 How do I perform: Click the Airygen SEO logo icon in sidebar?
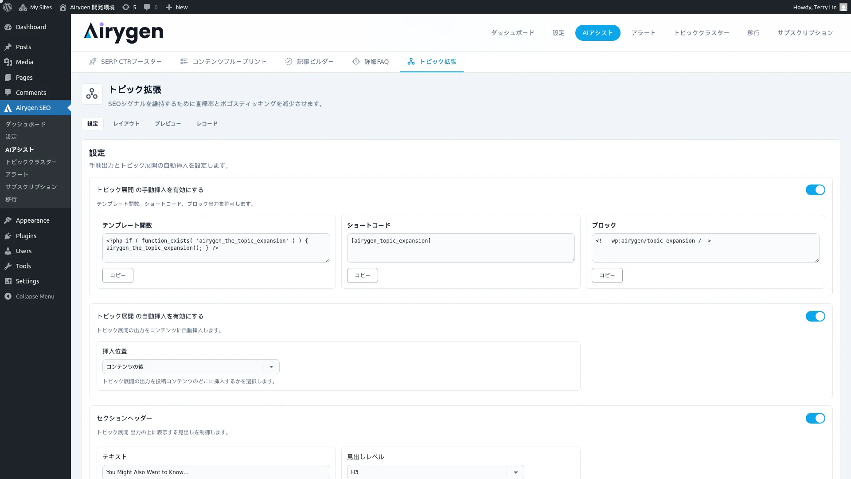[x=8, y=108]
